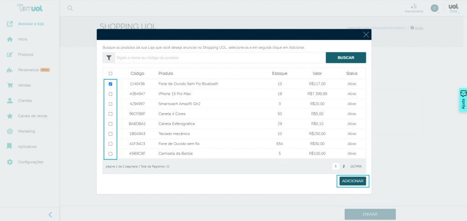This screenshot has height=221, width=467.
Task: Click the Valor column header
Action: click(x=317, y=73)
